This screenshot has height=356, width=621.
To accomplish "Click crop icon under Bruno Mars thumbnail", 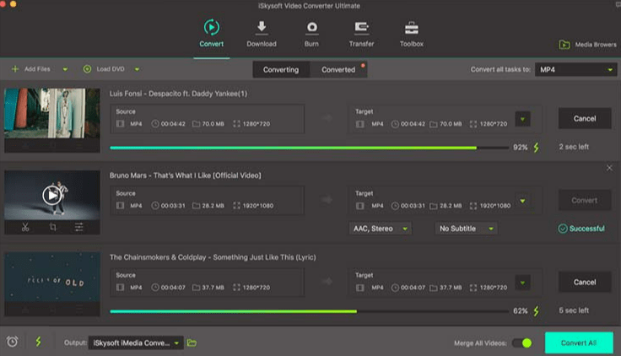I will 52,227.
